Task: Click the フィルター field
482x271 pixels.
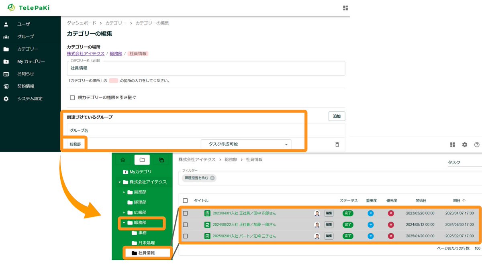Action: tap(330, 178)
